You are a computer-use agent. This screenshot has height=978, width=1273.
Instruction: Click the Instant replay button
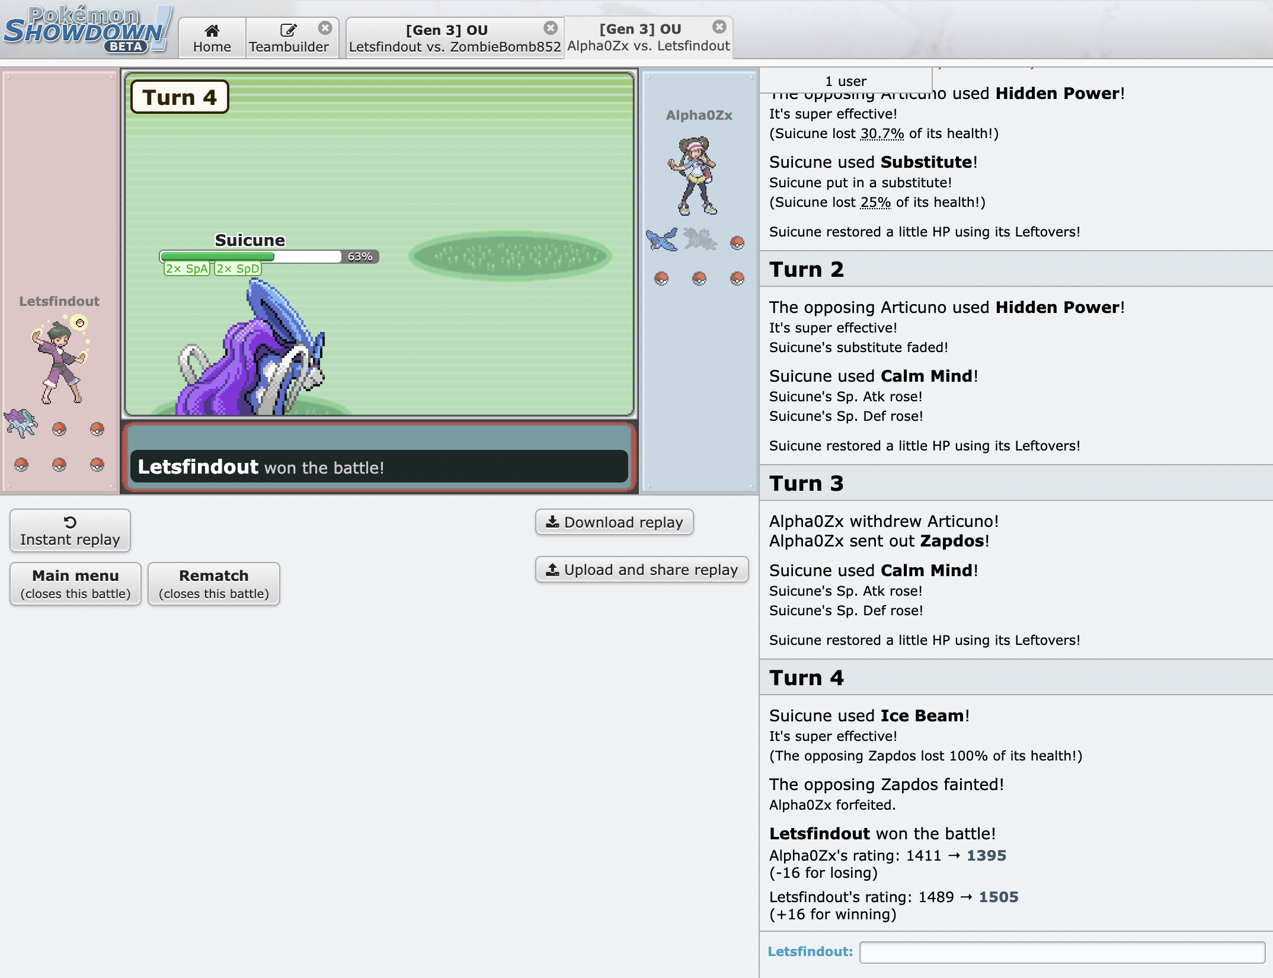[x=70, y=530]
